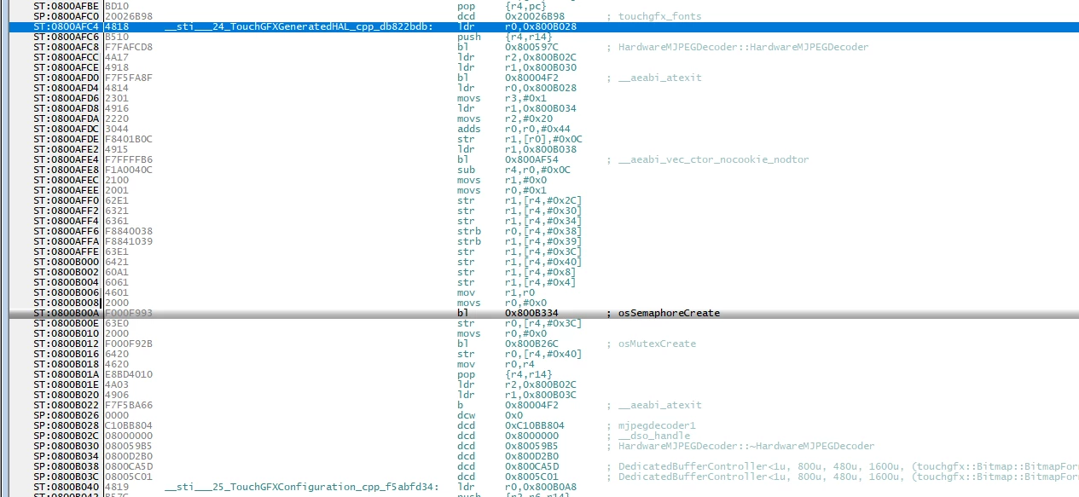This screenshot has width=1079, height=497.
Task: Click branch target 0x800B334
Action: pos(531,313)
